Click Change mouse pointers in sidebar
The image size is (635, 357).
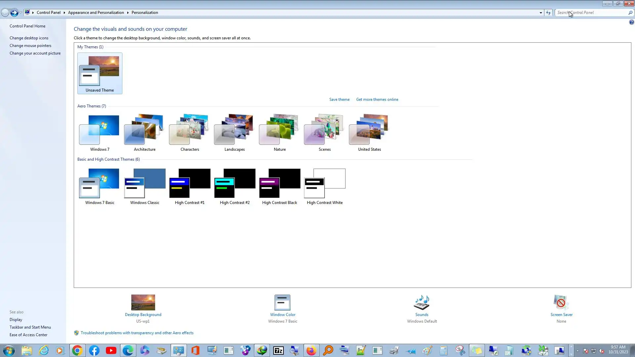click(x=30, y=46)
